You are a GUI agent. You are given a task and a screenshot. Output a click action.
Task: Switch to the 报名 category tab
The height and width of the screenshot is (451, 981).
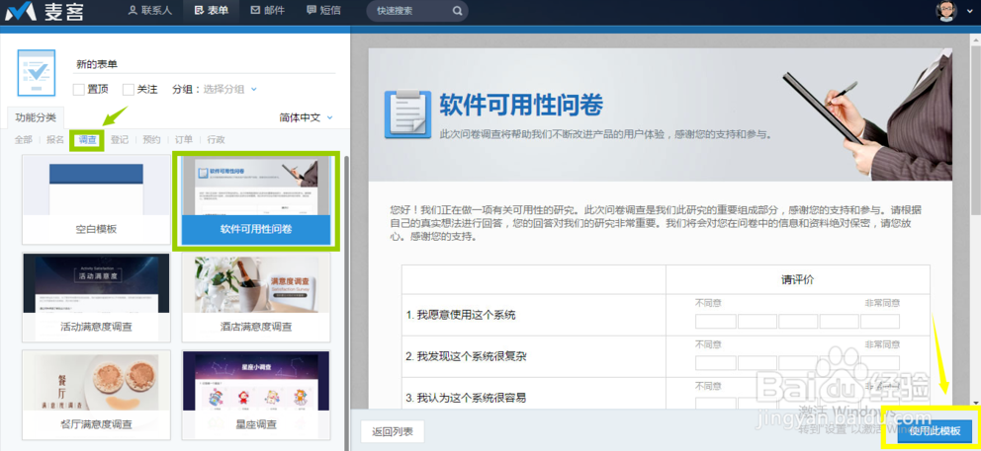(x=55, y=140)
